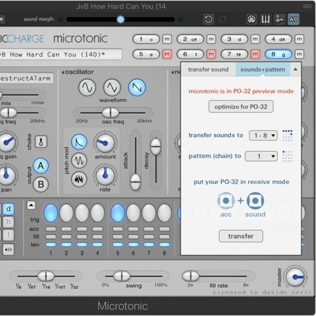Mute channel 8
The image size is (316, 316).
[299, 54]
